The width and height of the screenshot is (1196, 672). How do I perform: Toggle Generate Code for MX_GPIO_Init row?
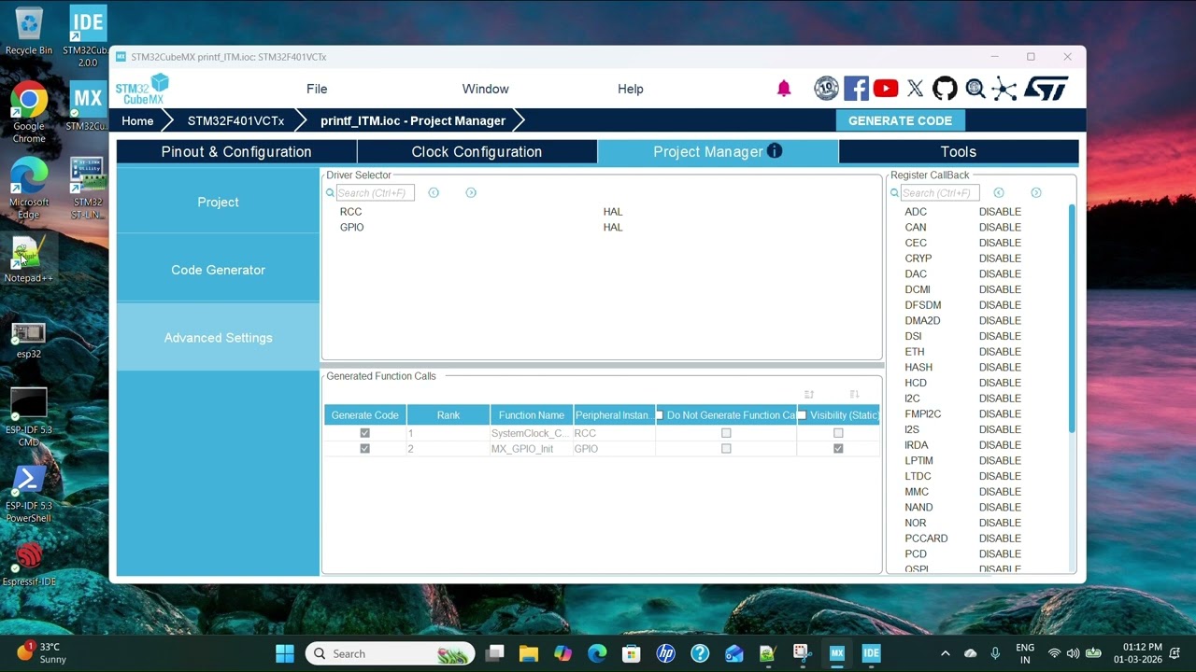point(364,449)
